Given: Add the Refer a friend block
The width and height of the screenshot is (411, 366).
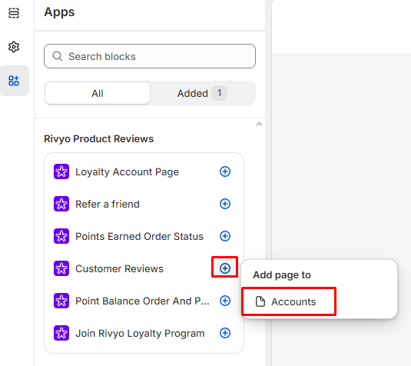Looking at the screenshot, I should pos(225,204).
